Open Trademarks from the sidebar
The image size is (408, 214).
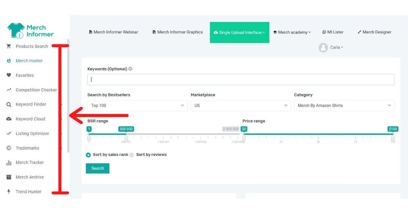pos(27,148)
